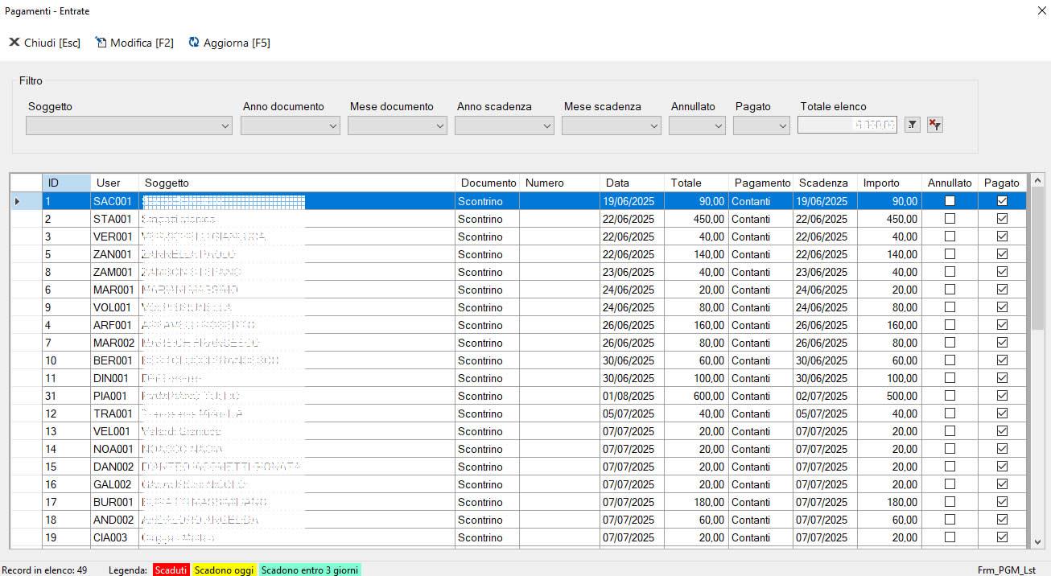
Task: Click the Totale elenco field
Action: click(847, 125)
